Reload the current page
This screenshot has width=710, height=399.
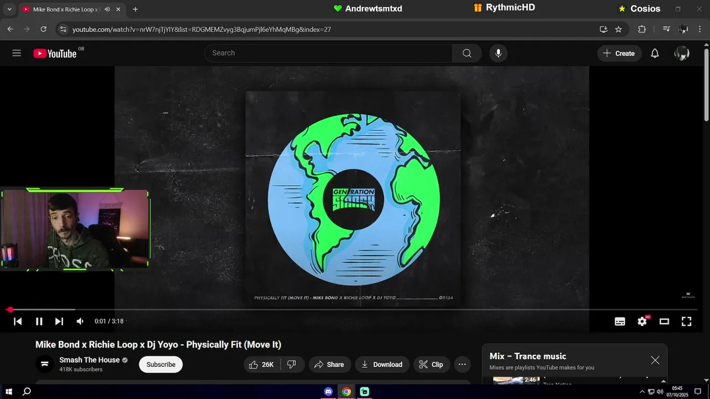44,29
